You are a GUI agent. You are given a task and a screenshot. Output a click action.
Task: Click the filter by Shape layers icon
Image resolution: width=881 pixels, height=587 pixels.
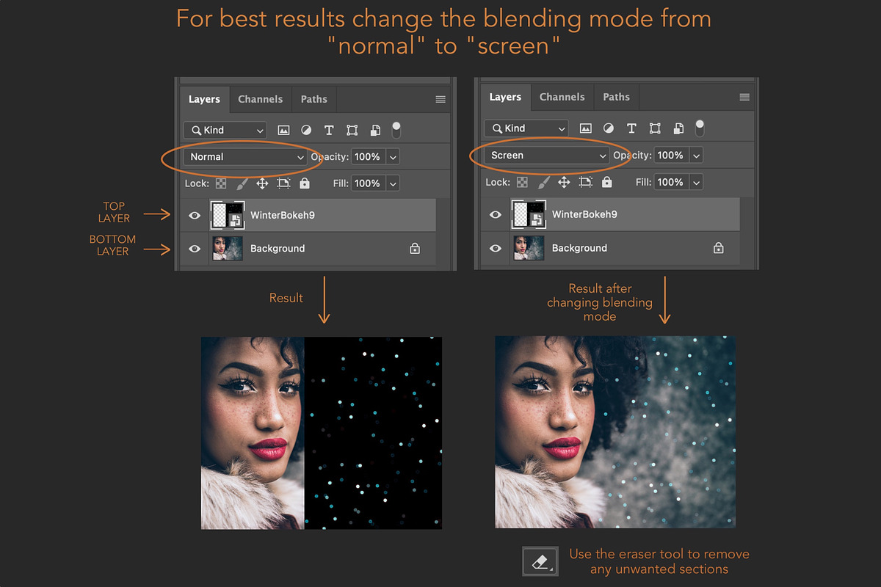click(x=352, y=130)
